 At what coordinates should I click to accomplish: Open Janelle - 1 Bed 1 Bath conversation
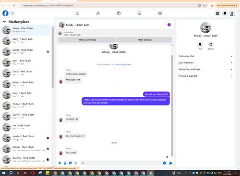(x=26, y=138)
